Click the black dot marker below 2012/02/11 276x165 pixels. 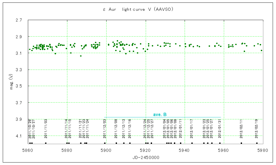point(241,143)
